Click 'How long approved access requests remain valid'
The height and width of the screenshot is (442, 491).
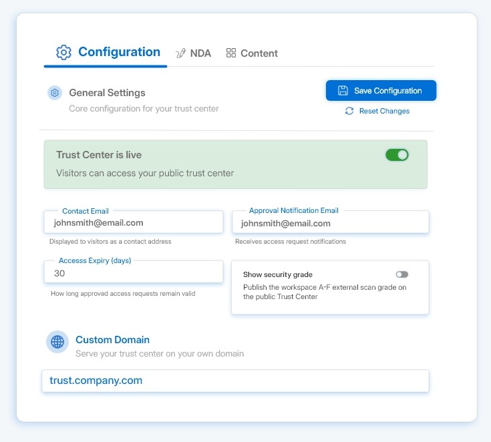click(x=123, y=293)
